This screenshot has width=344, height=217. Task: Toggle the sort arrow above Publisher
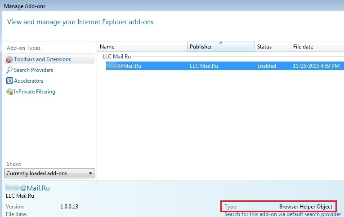(220, 43)
